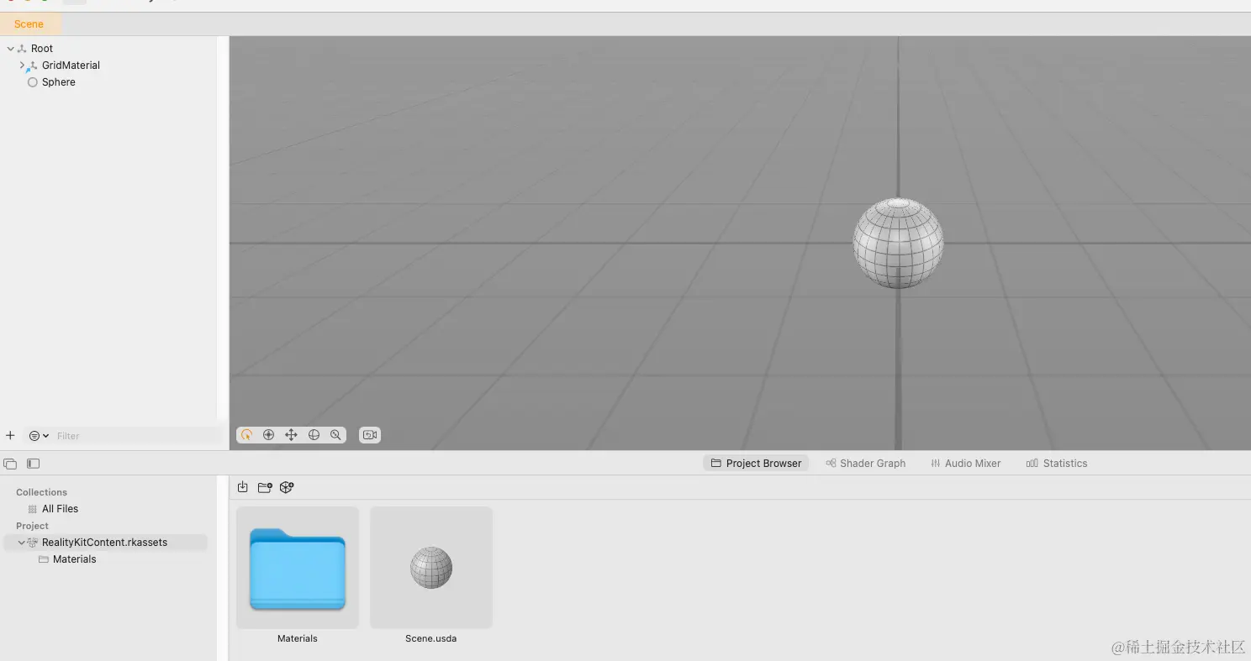Select All Files under Collections
This screenshot has width=1251, height=661.
point(60,509)
